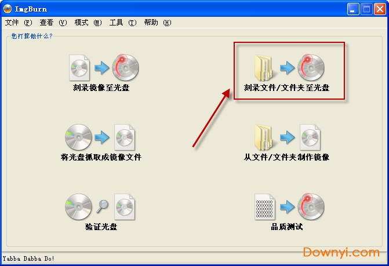Image resolution: width=389 pixels, height=266 pixels.
Task: Open the 文件 (F) menu
Action: tap(19, 23)
